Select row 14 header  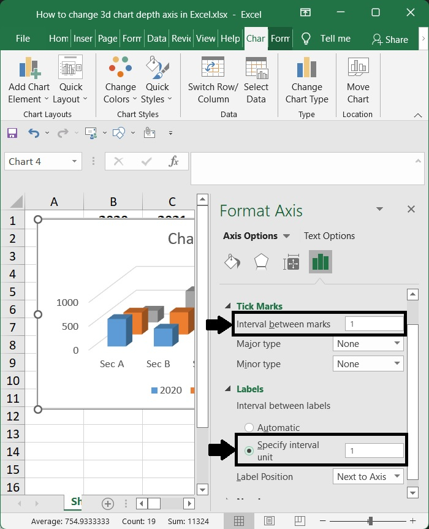13,452
